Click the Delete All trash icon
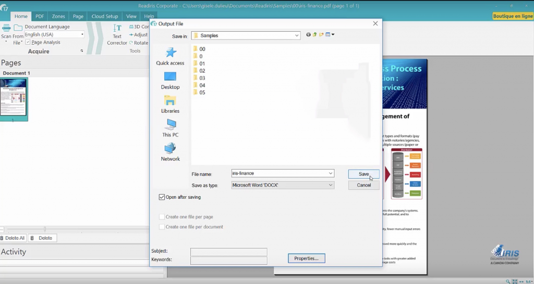Screen dimensions: 534x284 (x=2, y=238)
